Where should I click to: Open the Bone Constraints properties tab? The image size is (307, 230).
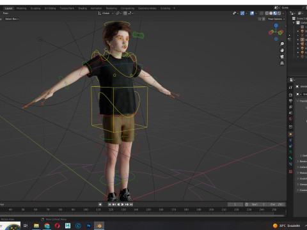(290, 164)
